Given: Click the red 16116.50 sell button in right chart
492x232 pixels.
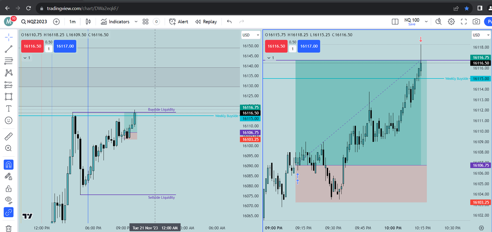Looking at the screenshot, I should (276, 46).
